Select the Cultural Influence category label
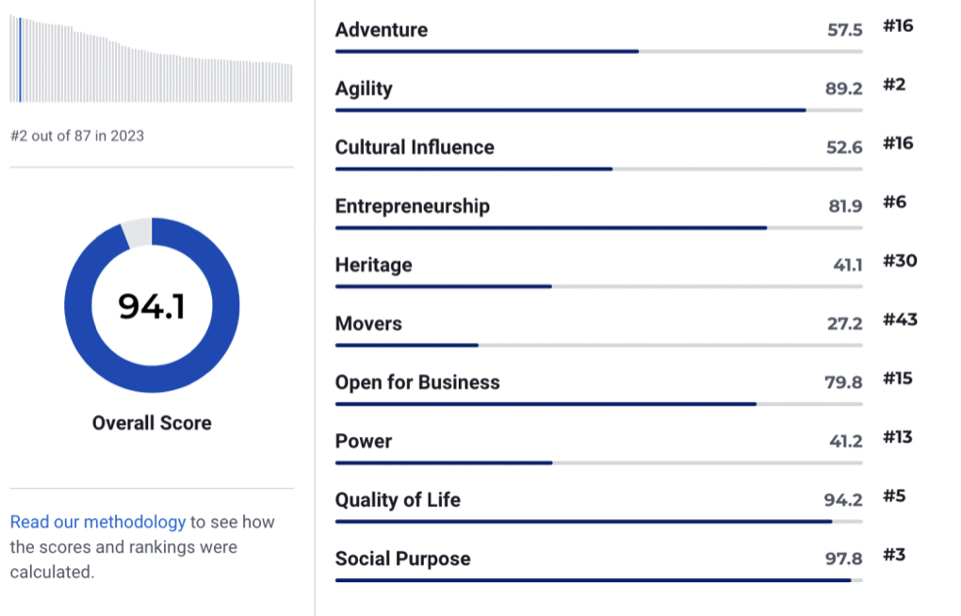The height and width of the screenshot is (616, 961). click(x=415, y=148)
